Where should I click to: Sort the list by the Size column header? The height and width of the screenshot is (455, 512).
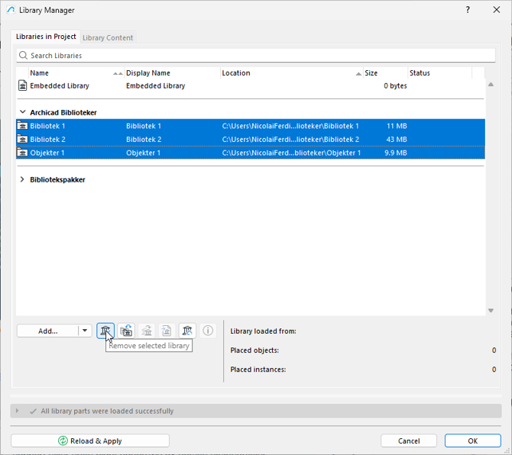point(384,73)
